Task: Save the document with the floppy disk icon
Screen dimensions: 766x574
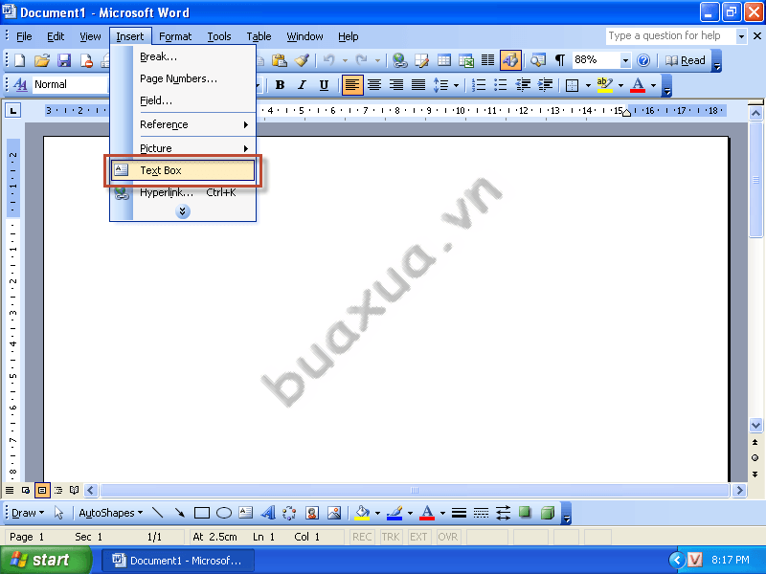Action: pos(64,60)
